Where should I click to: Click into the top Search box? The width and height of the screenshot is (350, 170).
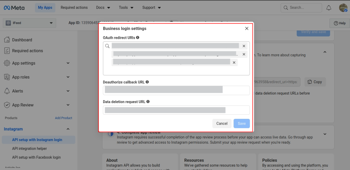(301, 8)
